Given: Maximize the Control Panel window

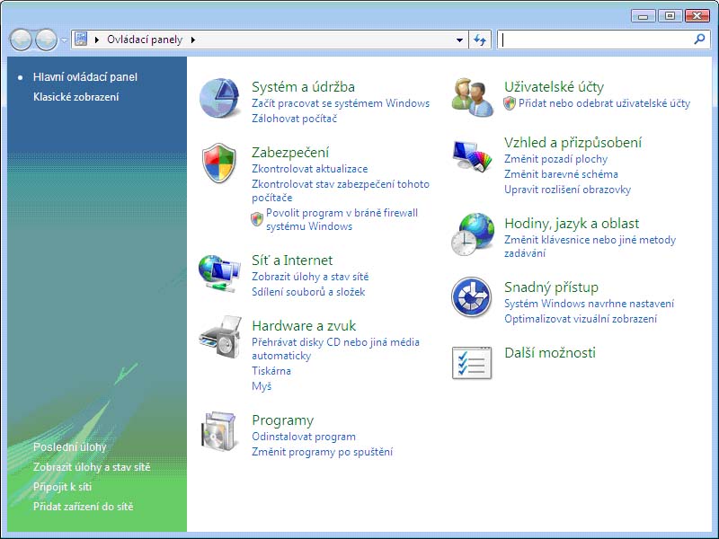Looking at the screenshot, I should click(x=670, y=16).
